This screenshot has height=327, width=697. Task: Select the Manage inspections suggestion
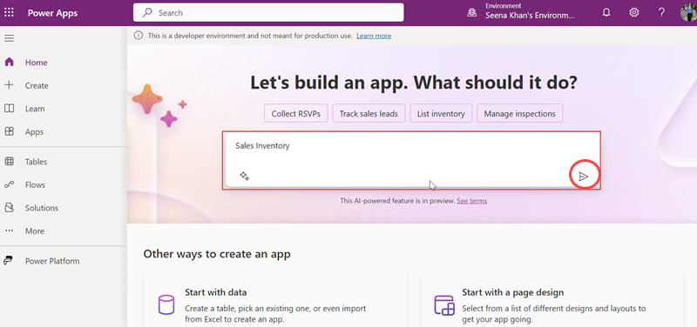point(519,114)
